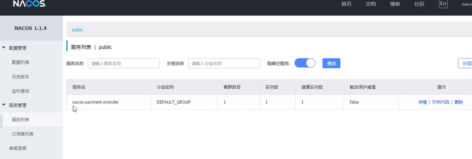Click the NACOS logo in header
472x159 pixels.
[x=30, y=4]
